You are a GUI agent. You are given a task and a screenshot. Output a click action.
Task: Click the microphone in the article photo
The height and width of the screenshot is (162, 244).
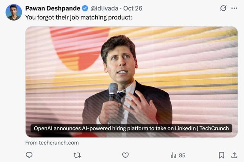point(113,91)
